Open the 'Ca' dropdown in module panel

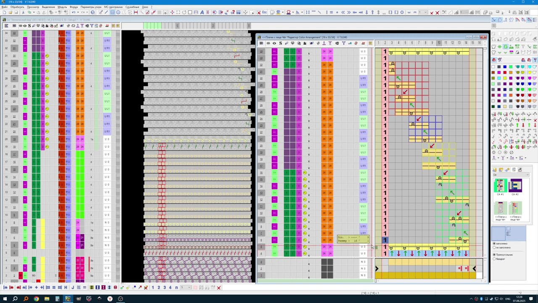(511, 175)
